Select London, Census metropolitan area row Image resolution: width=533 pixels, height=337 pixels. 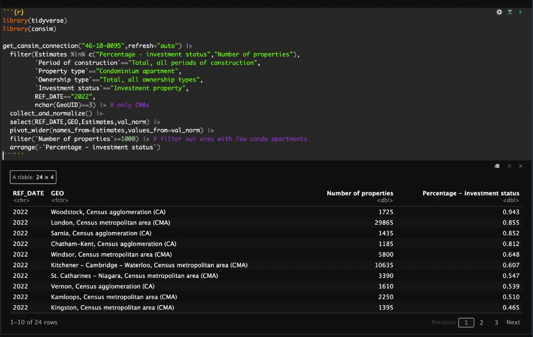coord(266,223)
